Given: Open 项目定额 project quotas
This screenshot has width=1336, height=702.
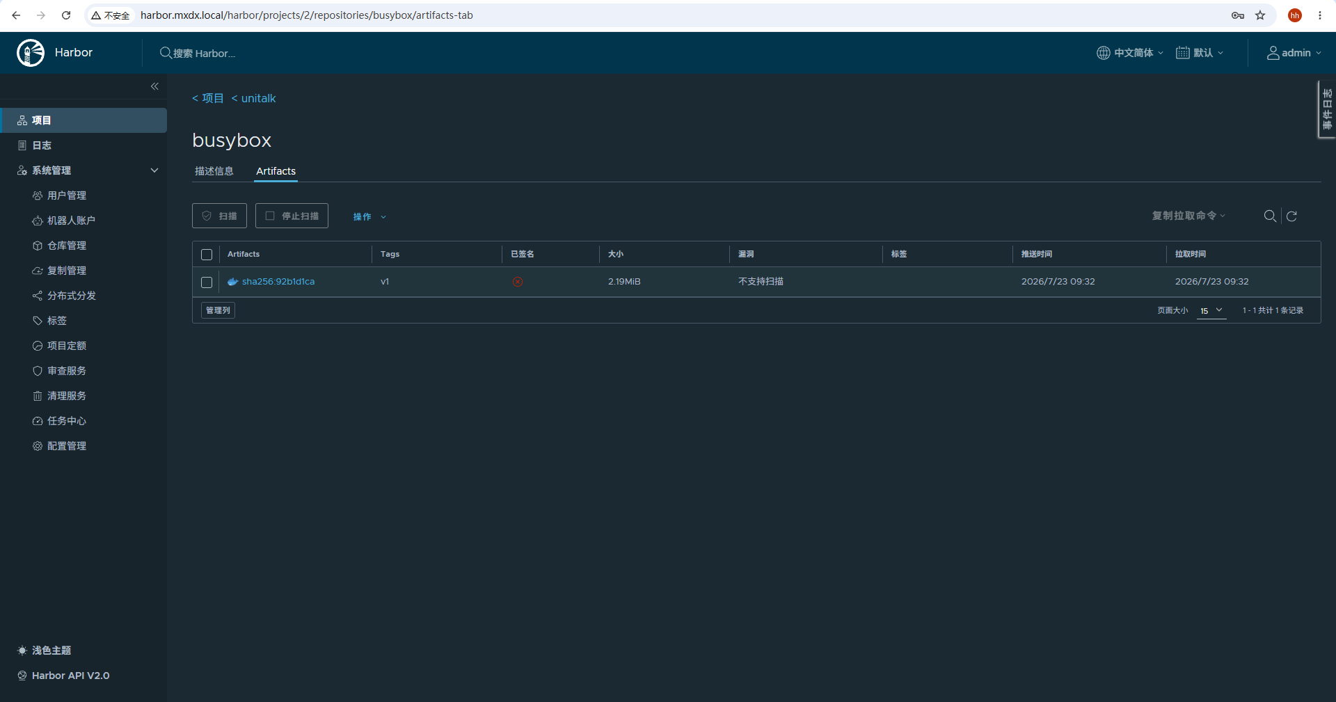Looking at the screenshot, I should pos(67,346).
